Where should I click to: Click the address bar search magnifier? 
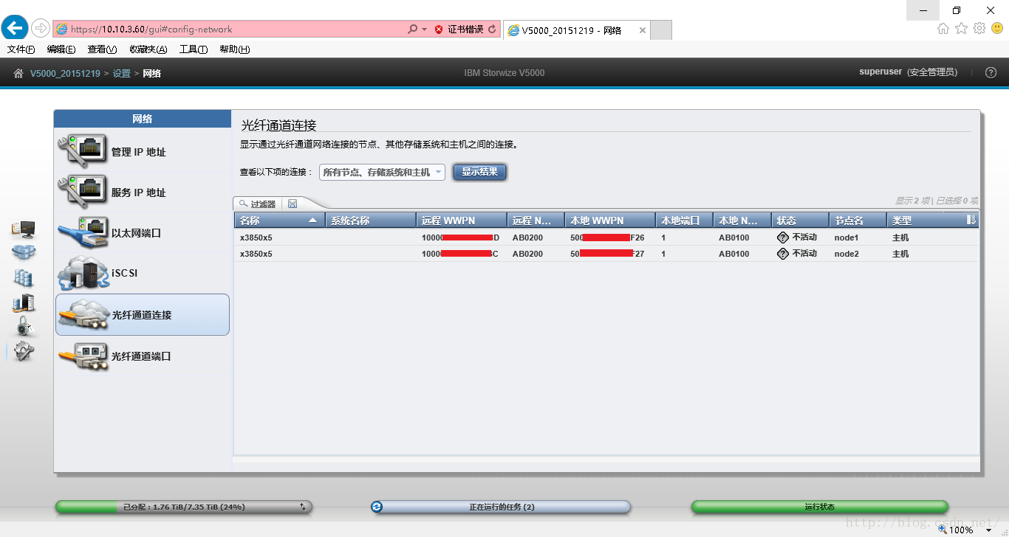[x=413, y=30]
